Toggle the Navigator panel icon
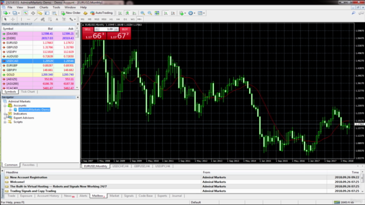This screenshot has height=205, width=365. tap(40, 13)
